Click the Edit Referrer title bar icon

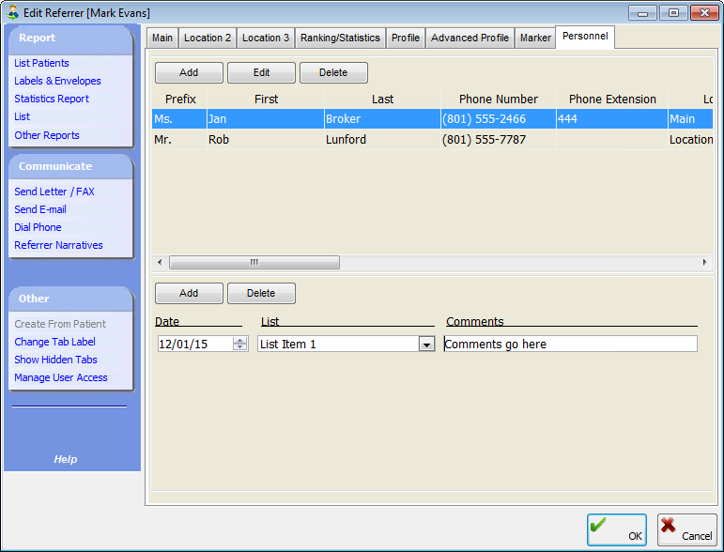pos(13,12)
